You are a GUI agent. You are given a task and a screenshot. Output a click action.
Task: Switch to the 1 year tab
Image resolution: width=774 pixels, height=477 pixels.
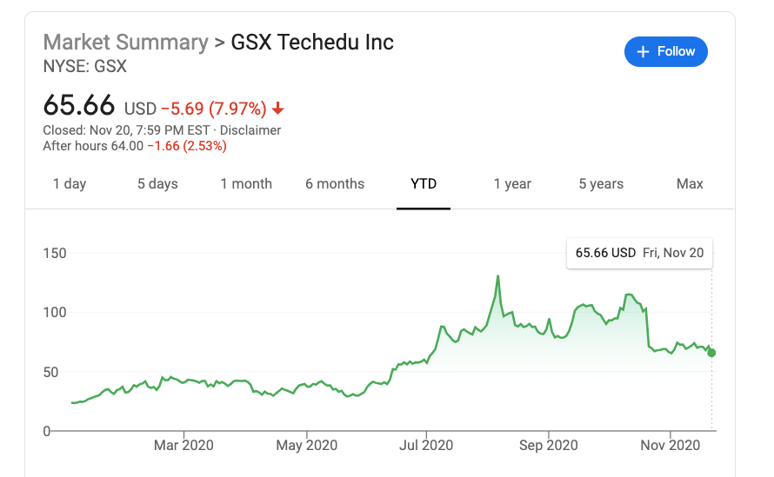pyautogui.click(x=512, y=184)
